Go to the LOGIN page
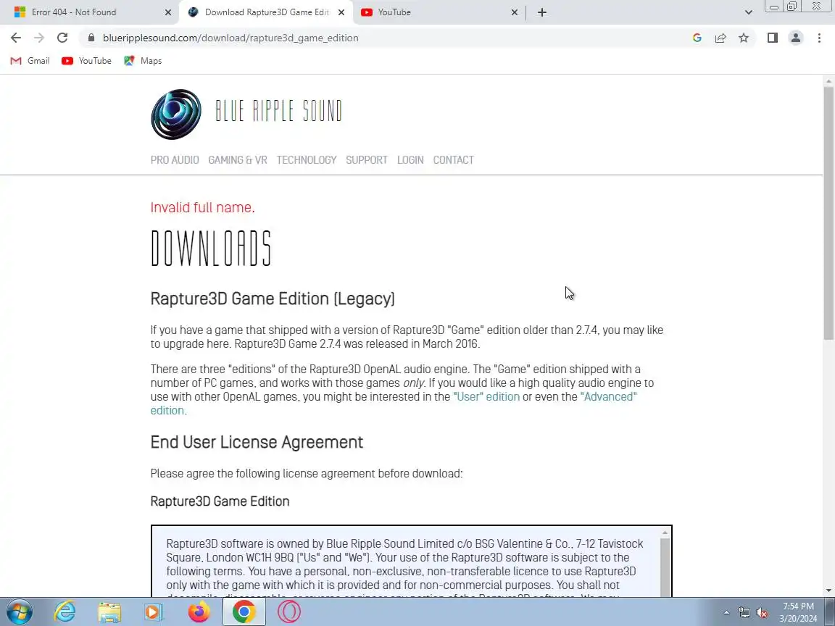The image size is (835, 626). point(410,160)
